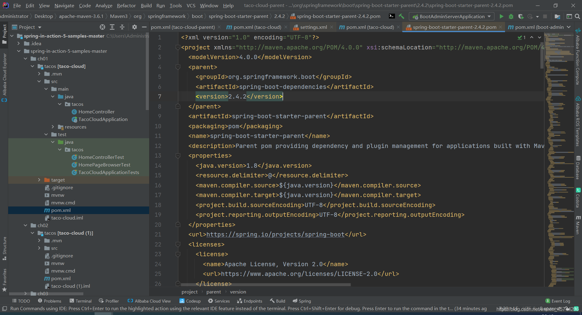
Task: Open the Database tool window on the right
Action: [578, 167]
